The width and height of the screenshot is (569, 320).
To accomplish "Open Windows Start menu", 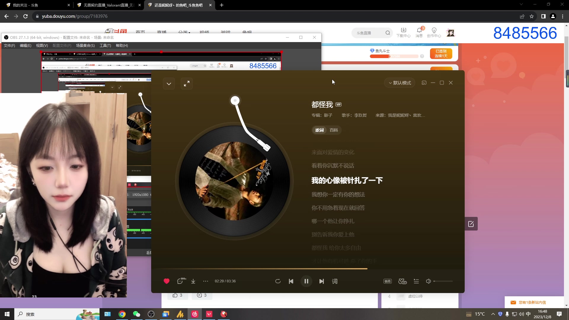I will coord(7,314).
